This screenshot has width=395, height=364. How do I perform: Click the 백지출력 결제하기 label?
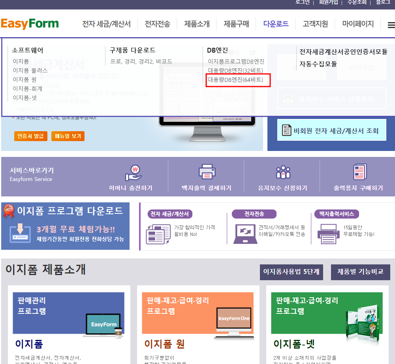[x=207, y=188]
